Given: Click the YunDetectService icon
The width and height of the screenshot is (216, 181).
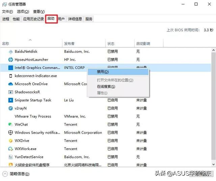Looking at the screenshot, I should 10,157.
